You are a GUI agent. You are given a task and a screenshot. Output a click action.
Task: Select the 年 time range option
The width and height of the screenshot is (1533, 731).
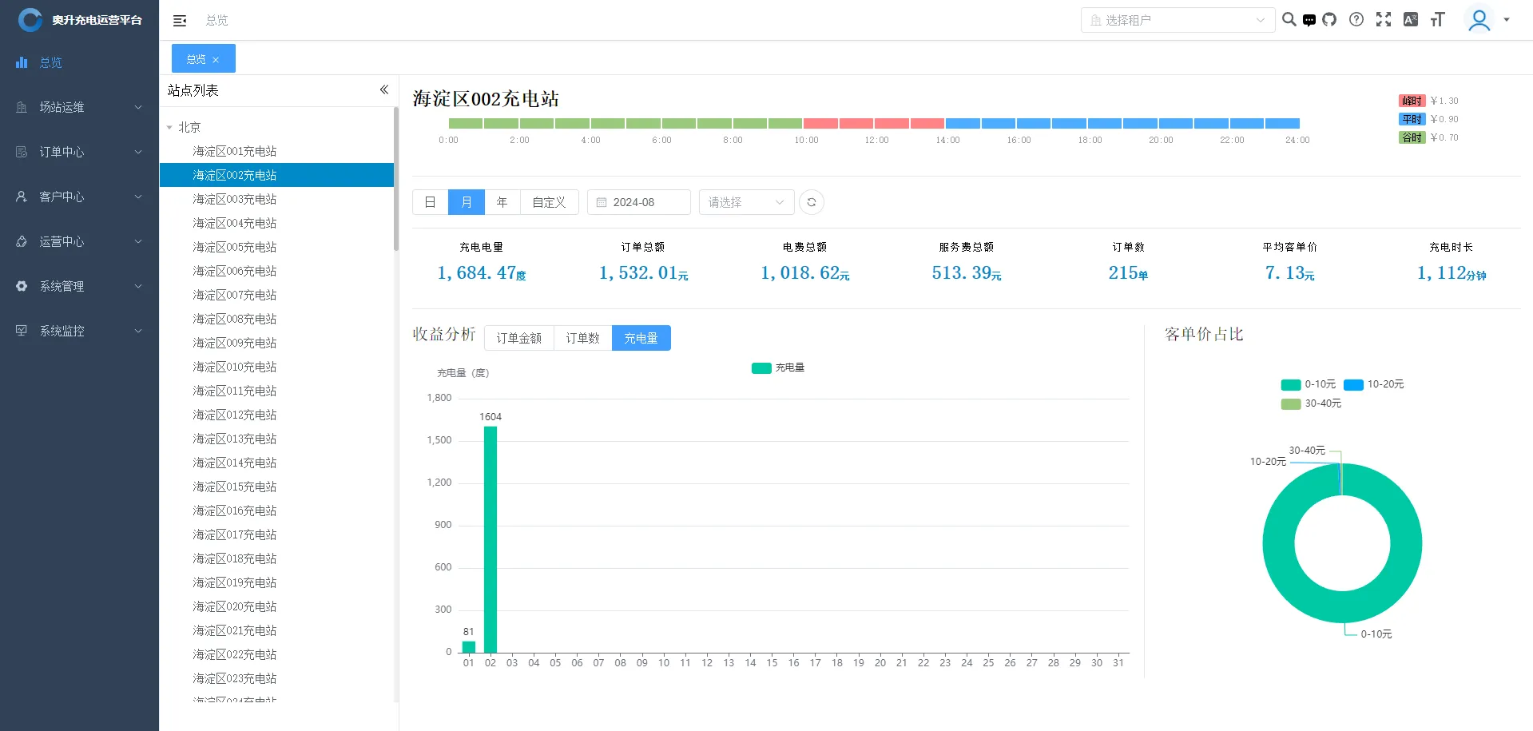(502, 202)
